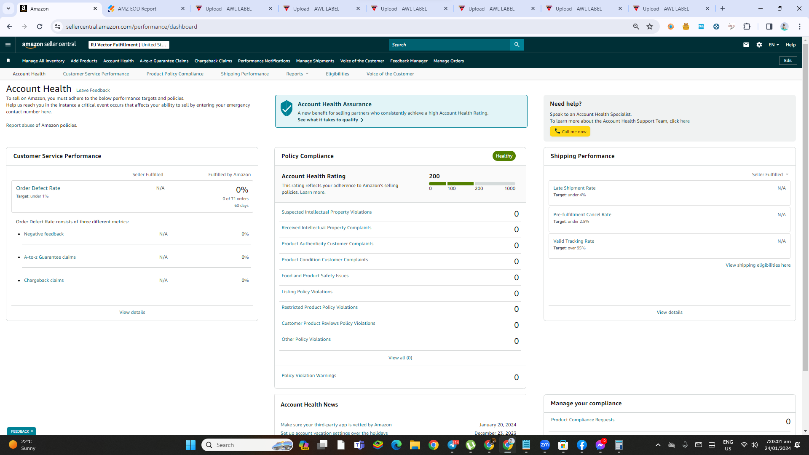809x455 pixels.
Task: Open Microsoft Teams from the taskbar
Action: (359, 445)
